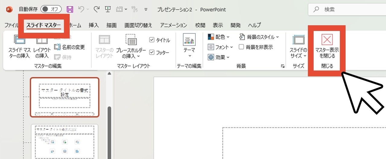The width and height of the screenshot is (386, 159).
Task: Select the スライド マスター tab
Action: click(43, 26)
